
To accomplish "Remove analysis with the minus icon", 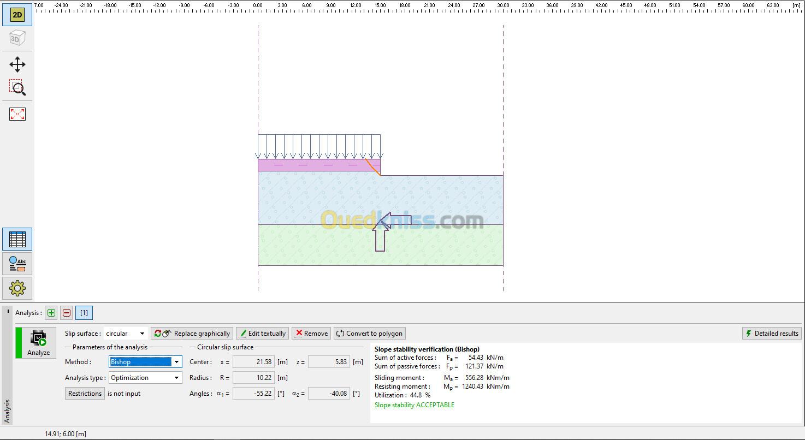I will tap(66, 313).
